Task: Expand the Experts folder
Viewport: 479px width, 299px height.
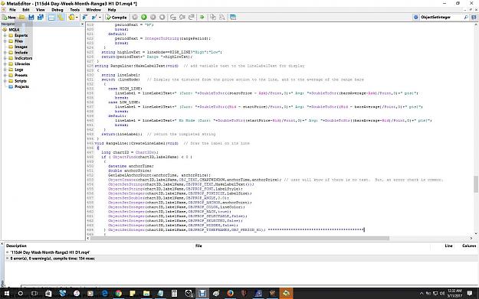Action: click(x=5, y=35)
